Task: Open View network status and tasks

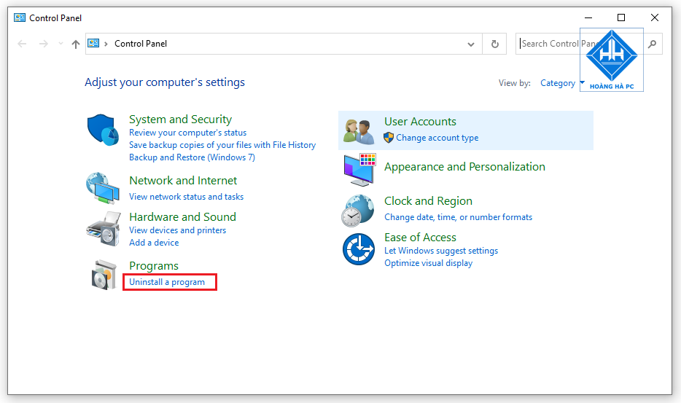Action: (x=187, y=197)
